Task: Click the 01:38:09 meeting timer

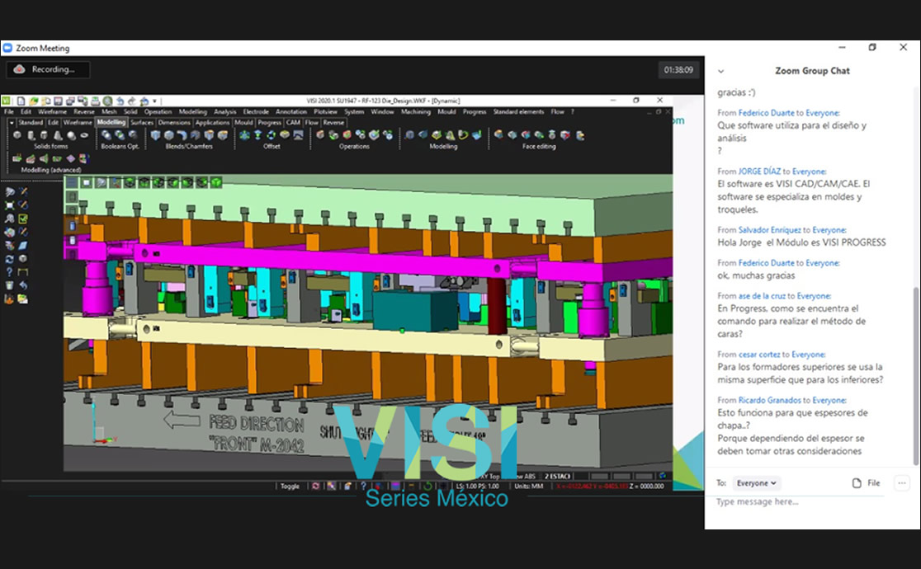Action: click(x=678, y=70)
